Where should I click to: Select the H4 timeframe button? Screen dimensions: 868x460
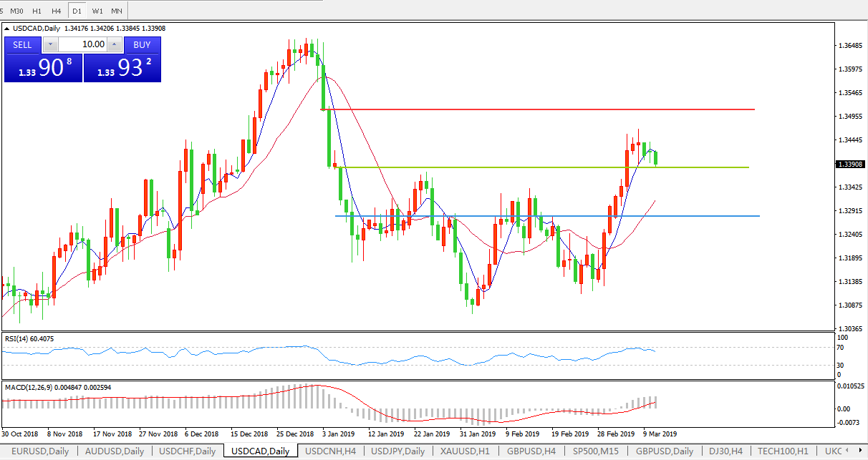tap(57, 11)
